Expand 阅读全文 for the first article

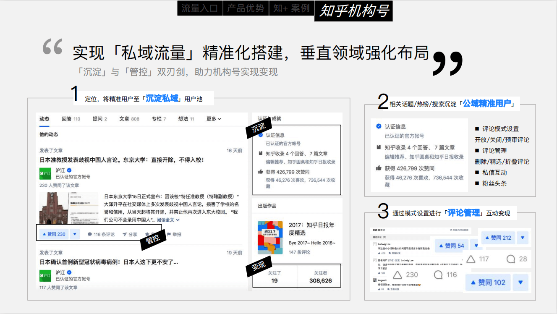168,220
